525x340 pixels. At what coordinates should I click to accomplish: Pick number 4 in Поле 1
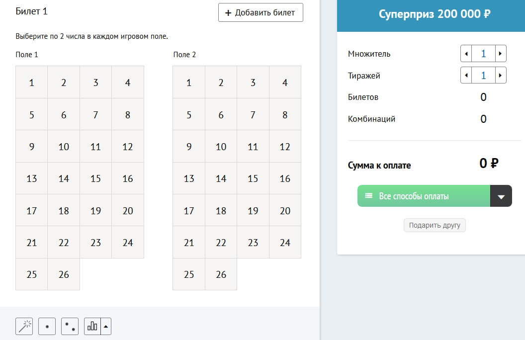pyautogui.click(x=128, y=83)
